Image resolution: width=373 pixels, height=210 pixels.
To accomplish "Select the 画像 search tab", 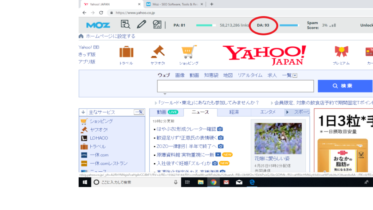I will [x=180, y=75].
